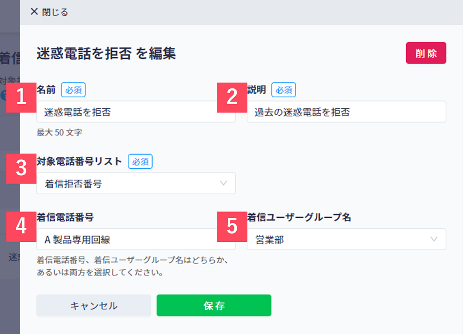Viewport: 463px width, 334px height.
Task: Click the red number 5 marker badge
Action: coord(232,227)
